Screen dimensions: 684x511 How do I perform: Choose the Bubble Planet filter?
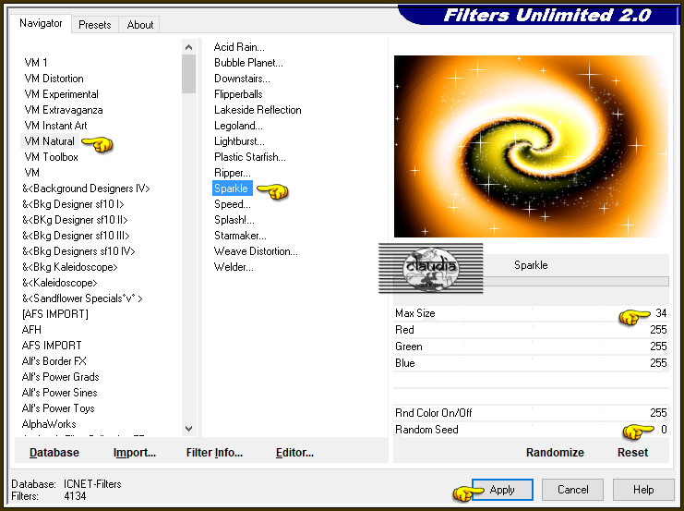click(248, 63)
